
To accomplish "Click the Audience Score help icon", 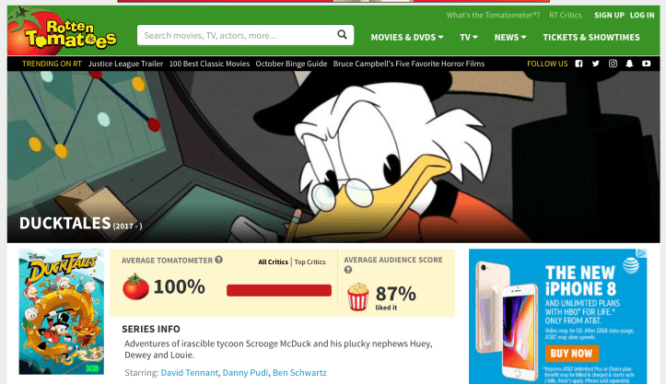I will click(347, 271).
